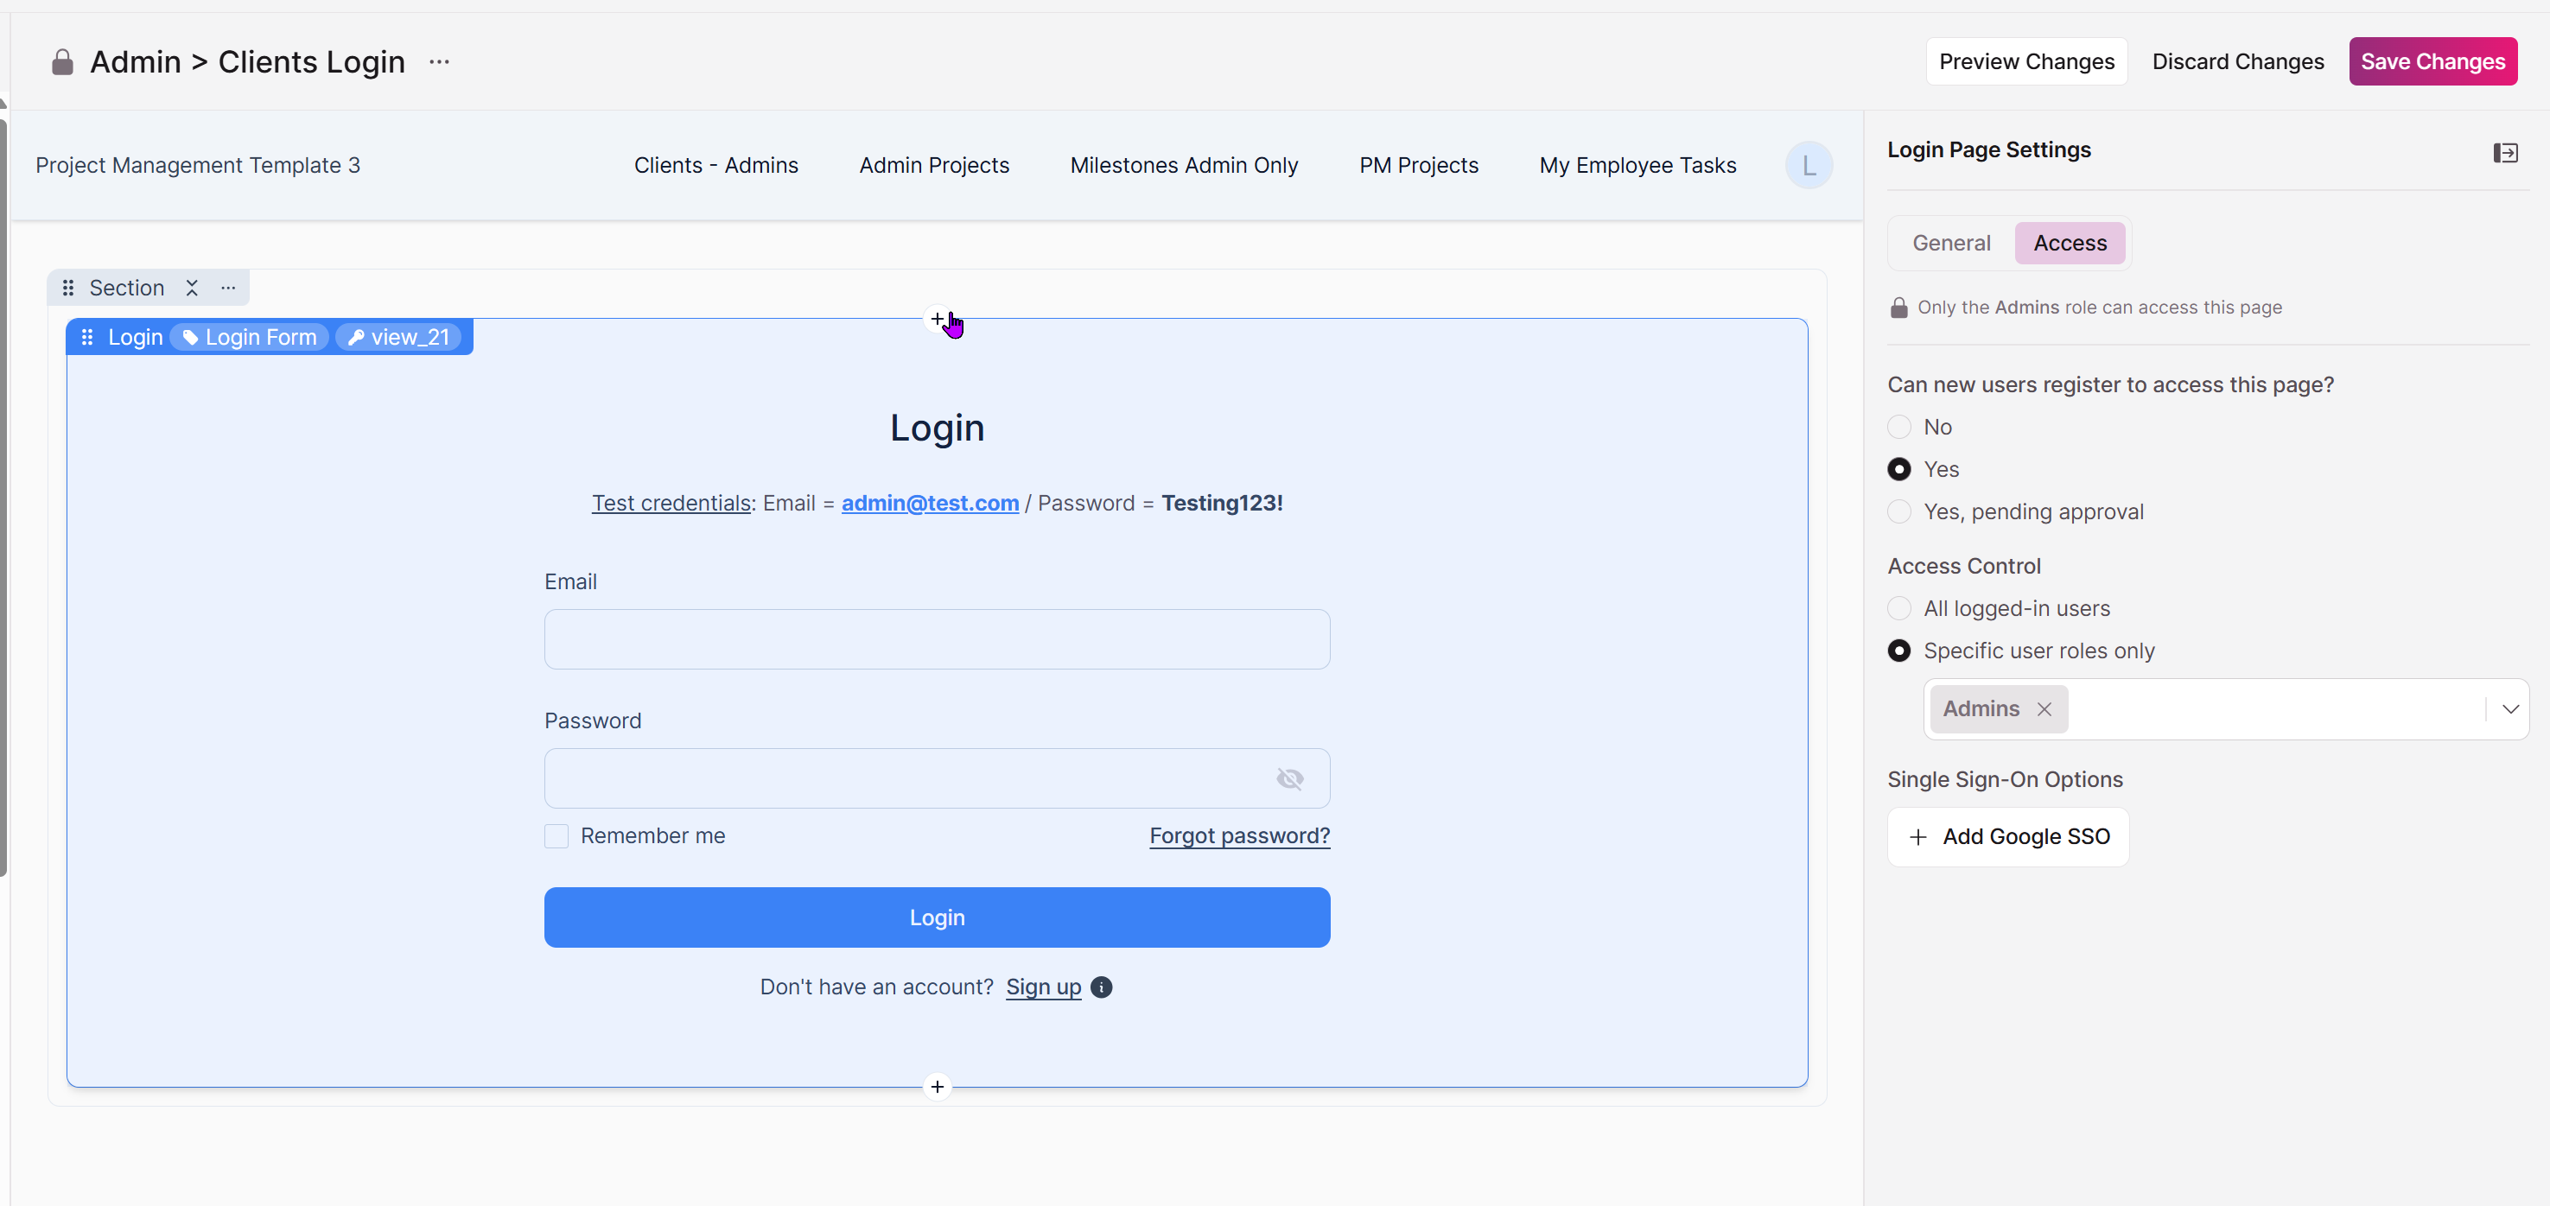Click the info icon beside Sign up
The width and height of the screenshot is (2550, 1206).
[1101, 987]
